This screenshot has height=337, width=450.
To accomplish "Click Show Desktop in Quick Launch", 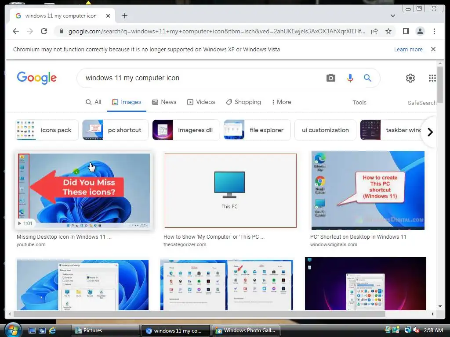I will [x=32, y=331].
